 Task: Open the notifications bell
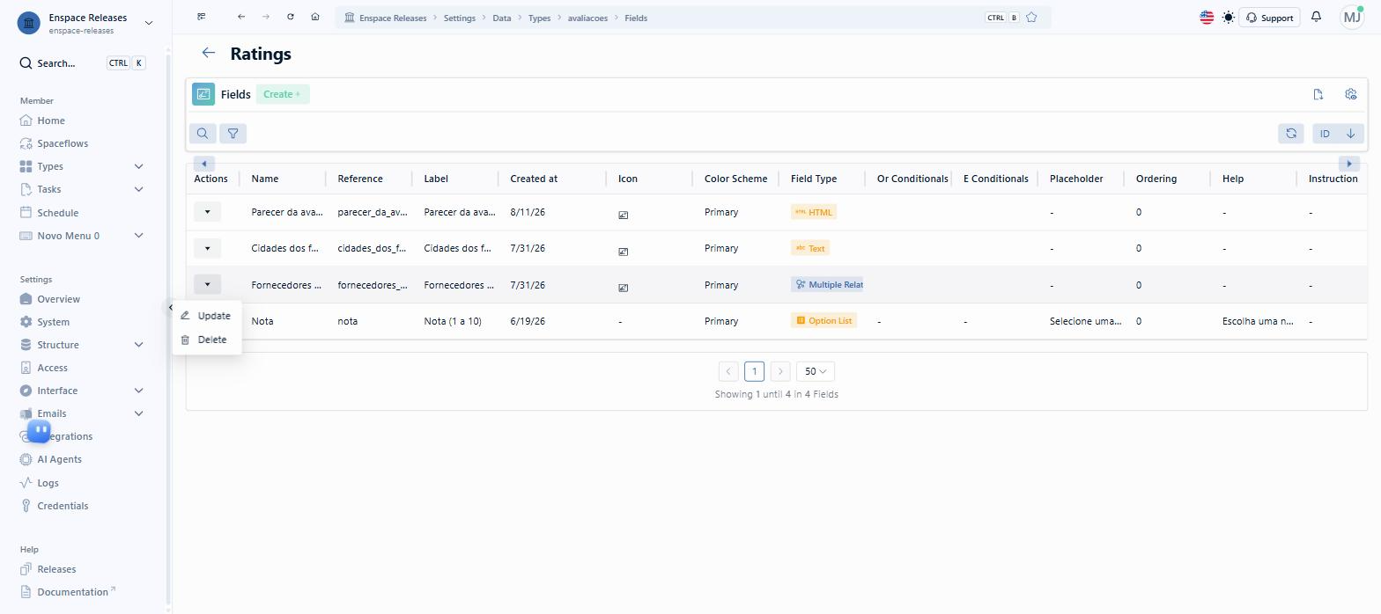pyautogui.click(x=1317, y=18)
